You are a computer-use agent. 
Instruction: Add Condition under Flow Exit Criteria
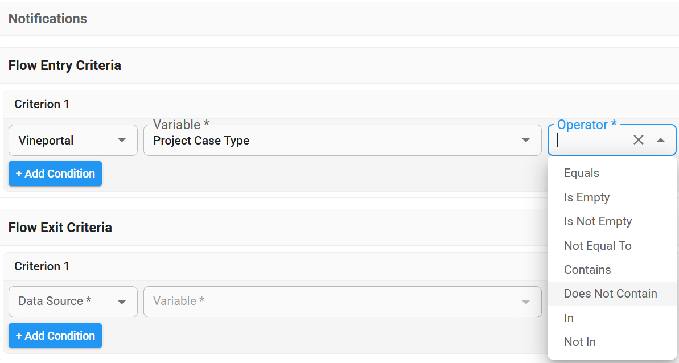tap(55, 336)
